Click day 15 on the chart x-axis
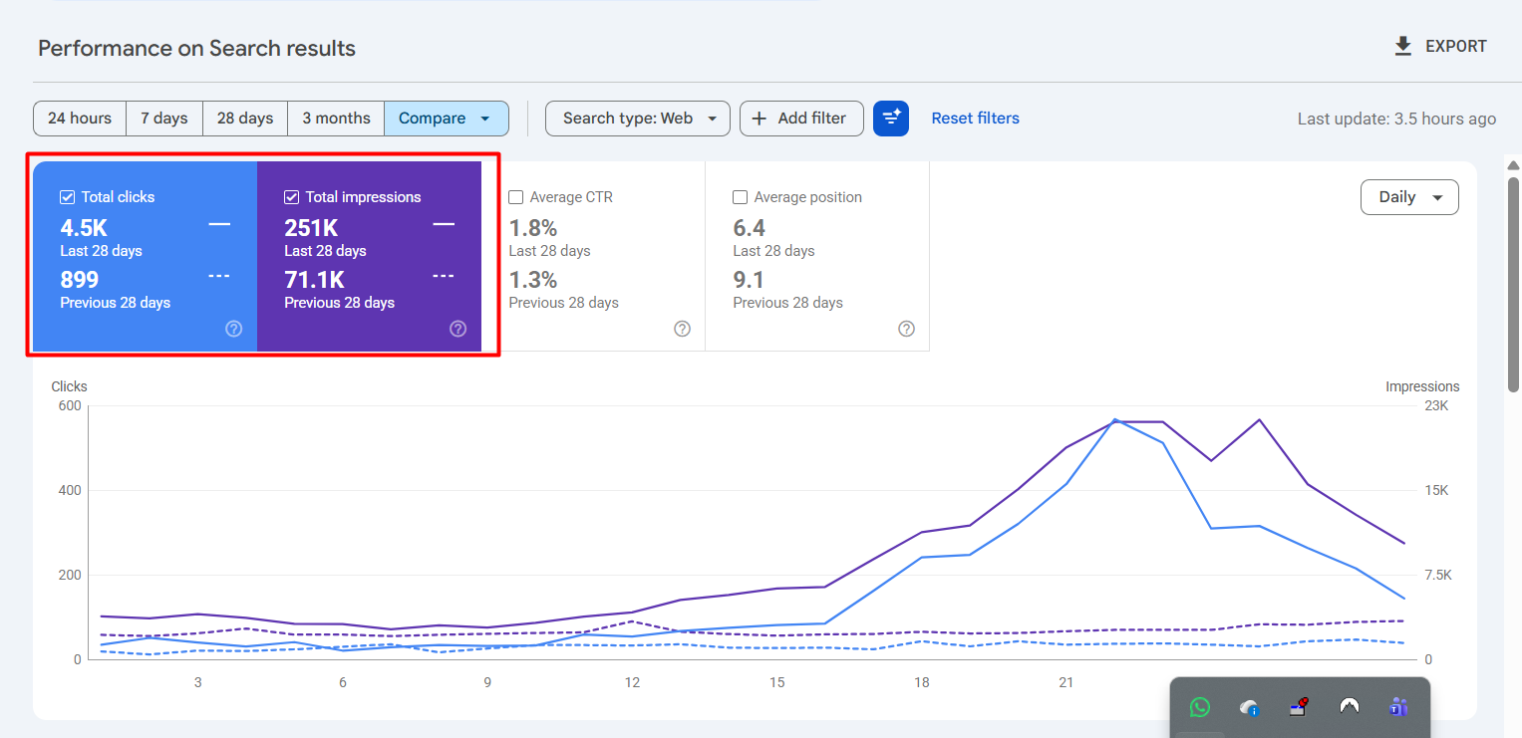The width and height of the screenshot is (1522, 738). click(776, 682)
